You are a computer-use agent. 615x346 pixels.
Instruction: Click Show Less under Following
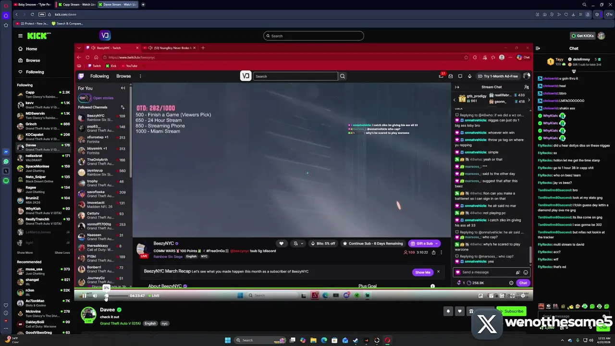(62, 252)
